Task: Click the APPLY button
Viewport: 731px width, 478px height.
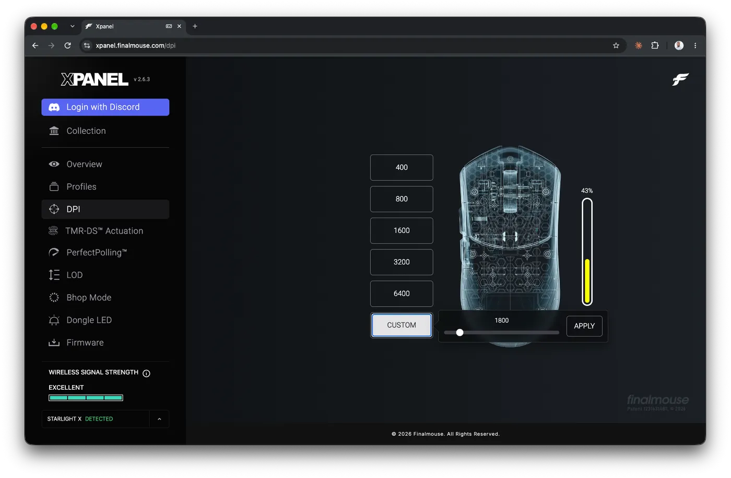Action: 584,326
